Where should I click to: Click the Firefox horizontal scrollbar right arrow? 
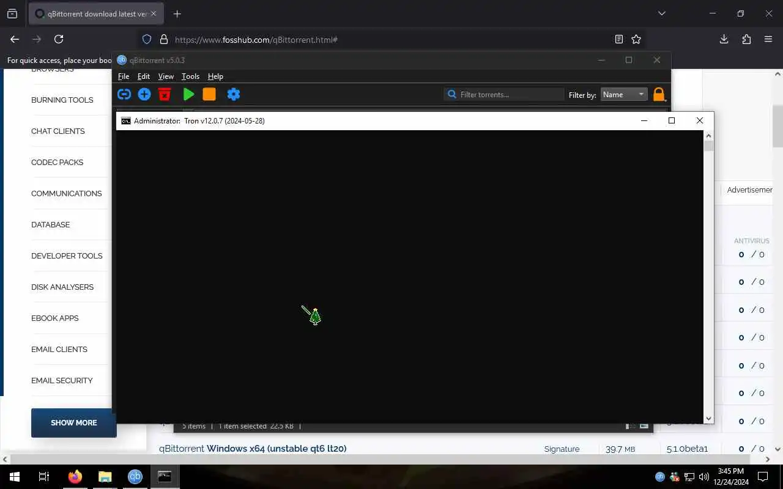pyautogui.click(x=768, y=459)
